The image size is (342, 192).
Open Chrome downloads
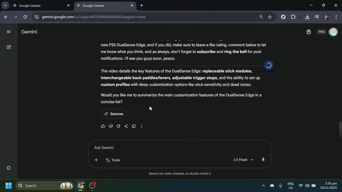307,17
